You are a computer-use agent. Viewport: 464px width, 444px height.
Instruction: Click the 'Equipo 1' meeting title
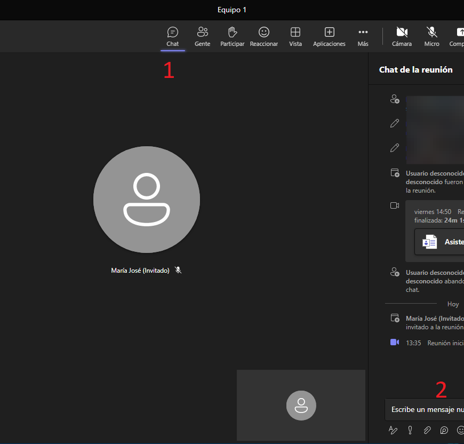[231, 10]
